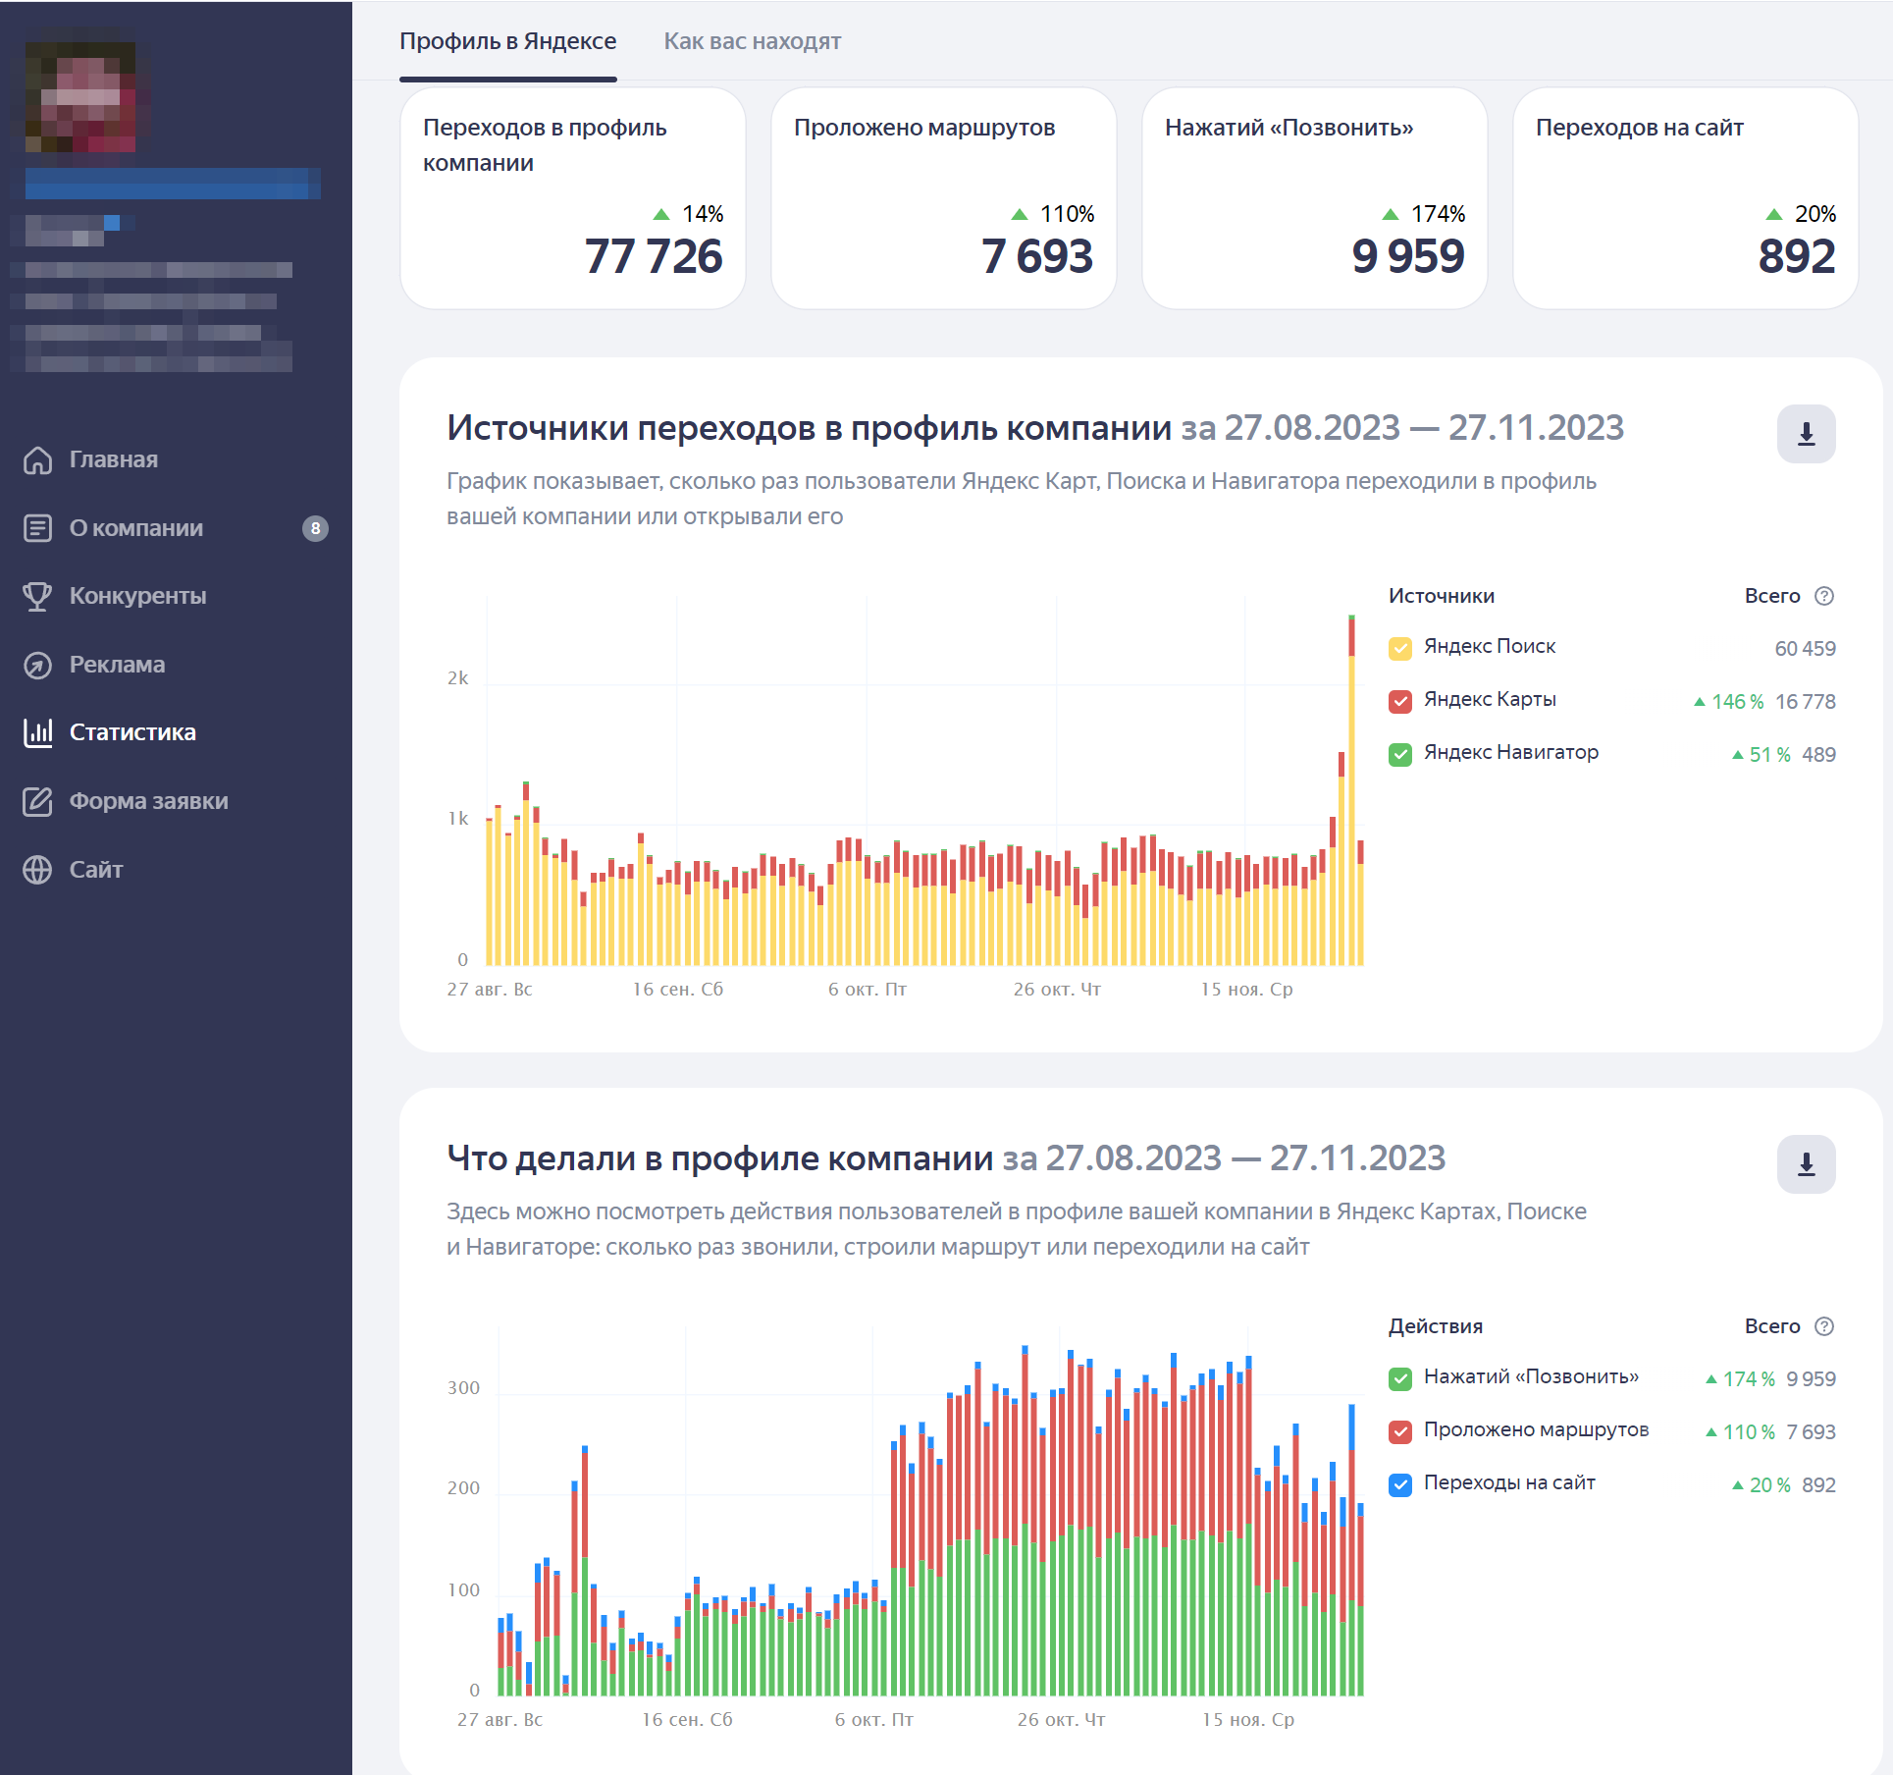Click 26 окт. Чт label under actions chart
Image resolution: width=1893 pixels, height=1775 pixels.
[1061, 1719]
